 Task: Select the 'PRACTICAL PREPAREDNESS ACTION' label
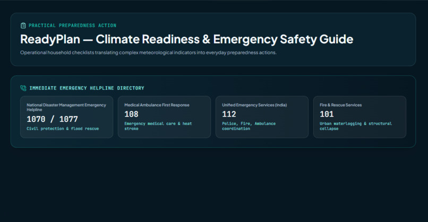(72, 25)
